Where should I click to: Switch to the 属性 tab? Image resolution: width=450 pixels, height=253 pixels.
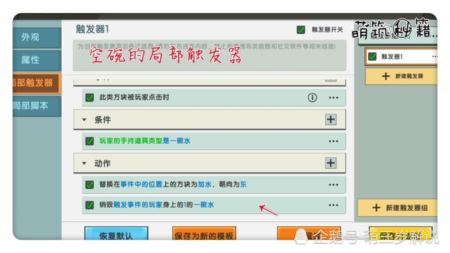click(x=37, y=60)
